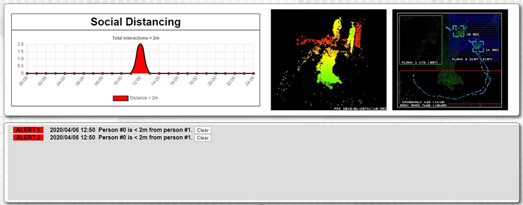This screenshot has height=205, width=523.
Task: Click the ALERT 1 message text
Action: tap(121, 129)
